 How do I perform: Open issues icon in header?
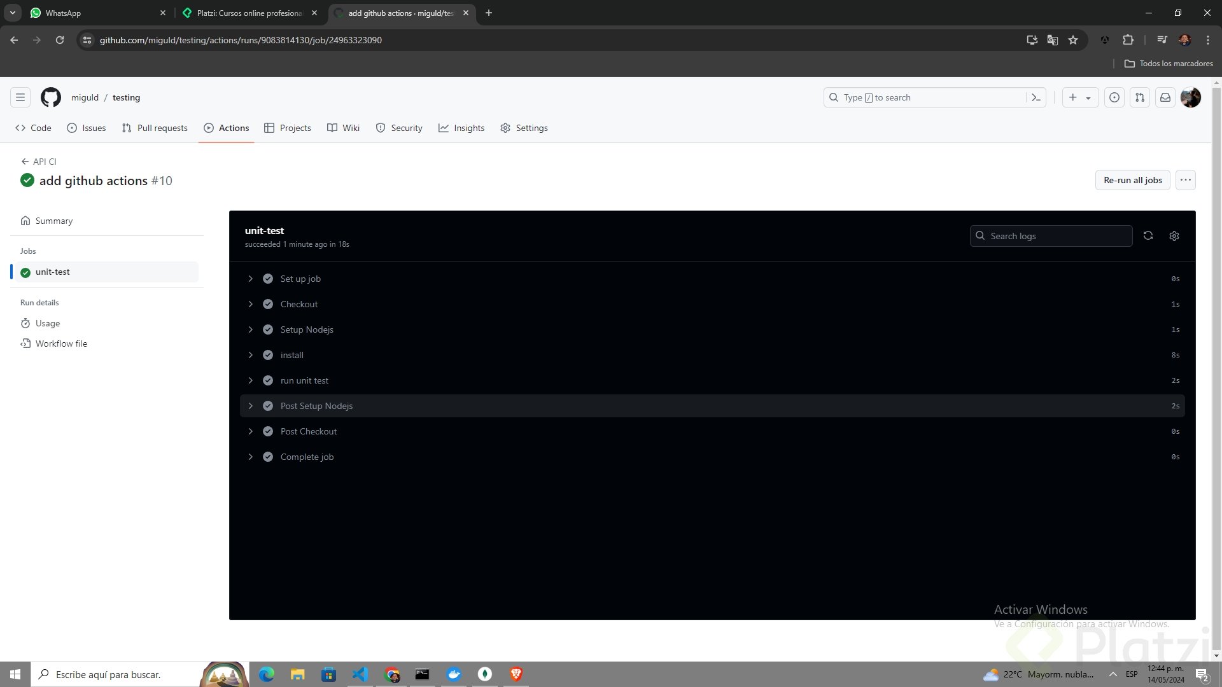pos(1114,97)
